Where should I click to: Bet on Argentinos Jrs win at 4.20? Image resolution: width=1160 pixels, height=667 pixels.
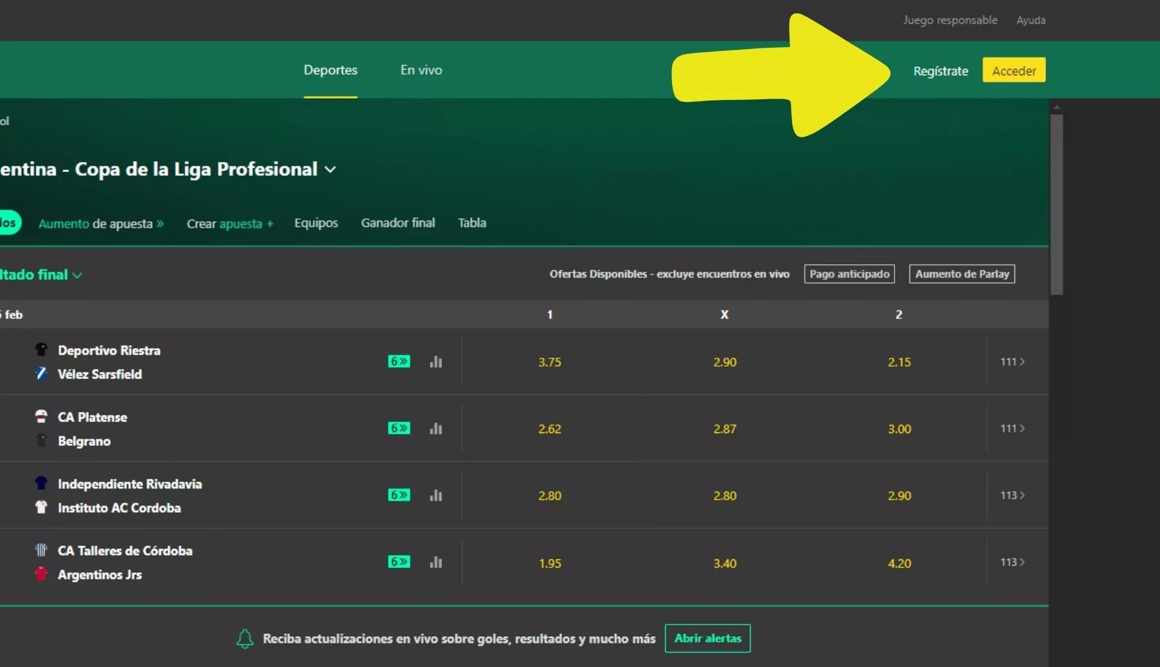tap(900, 563)
